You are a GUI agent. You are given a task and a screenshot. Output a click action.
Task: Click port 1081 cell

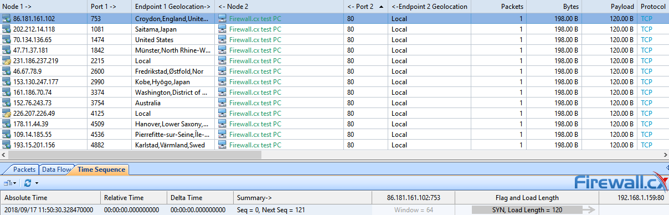point(109,29)
